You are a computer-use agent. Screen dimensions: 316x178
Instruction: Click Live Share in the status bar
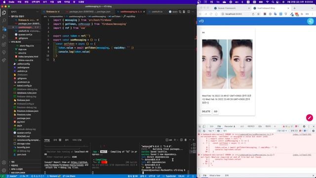tap(69, 176)
